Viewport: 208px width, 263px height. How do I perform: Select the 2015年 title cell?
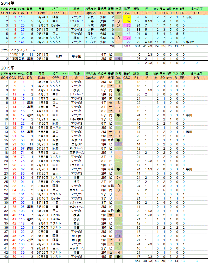(8, 68)
